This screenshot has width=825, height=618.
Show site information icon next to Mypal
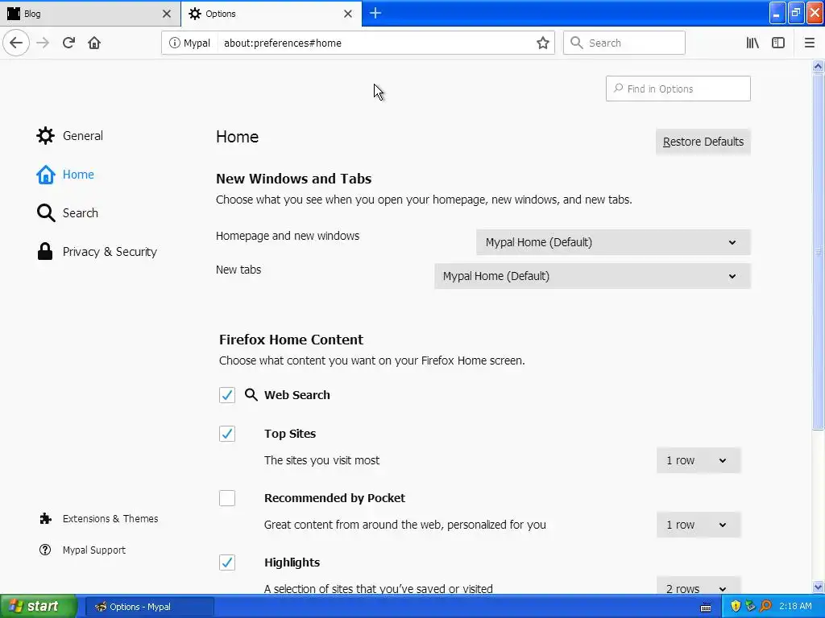coord(174,43)
